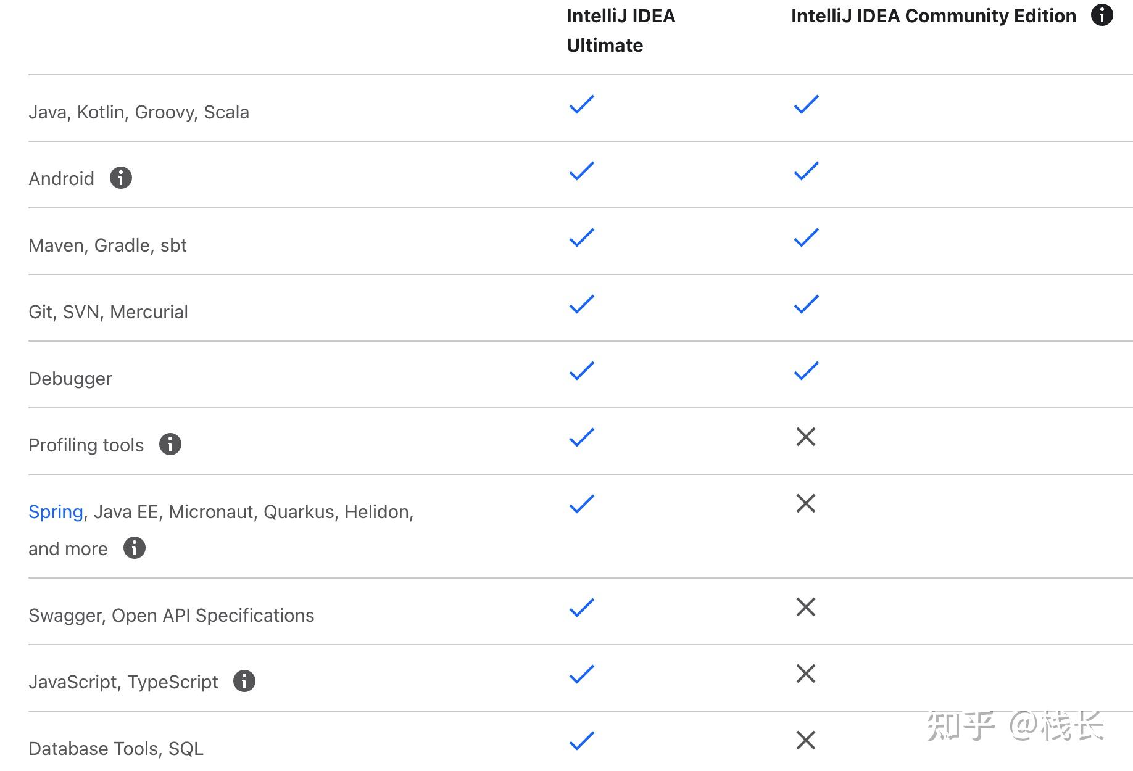Image resolution: width=1133 pixels, height=771 pixels.
Task: Click the Maven, Gradle, sbt label
Action: (x=107, y=245)
